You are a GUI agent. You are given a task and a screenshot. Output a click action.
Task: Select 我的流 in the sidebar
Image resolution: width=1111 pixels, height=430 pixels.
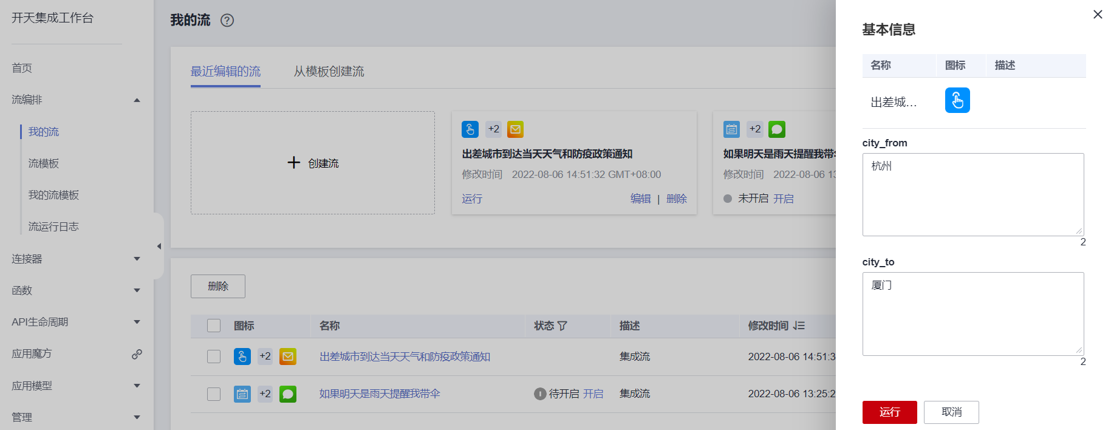44,132
